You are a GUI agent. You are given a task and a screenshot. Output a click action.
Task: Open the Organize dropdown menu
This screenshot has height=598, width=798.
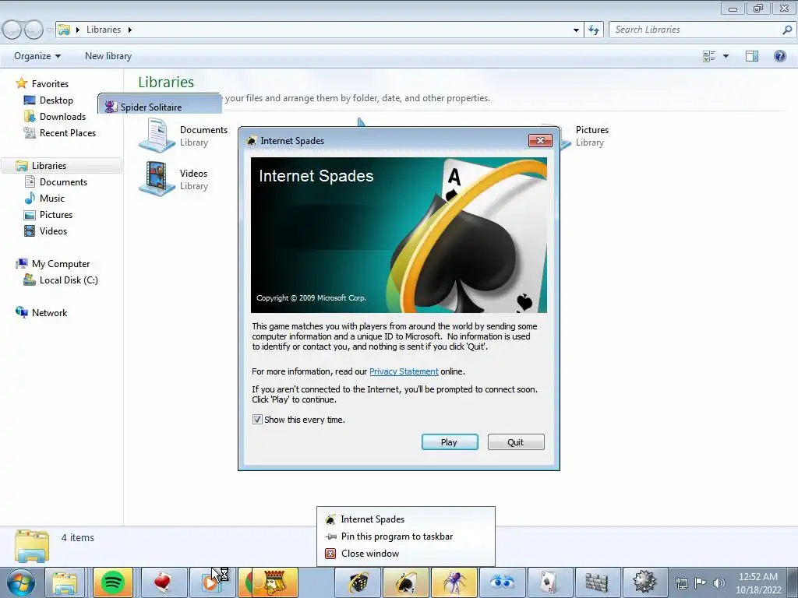(37, 56)
